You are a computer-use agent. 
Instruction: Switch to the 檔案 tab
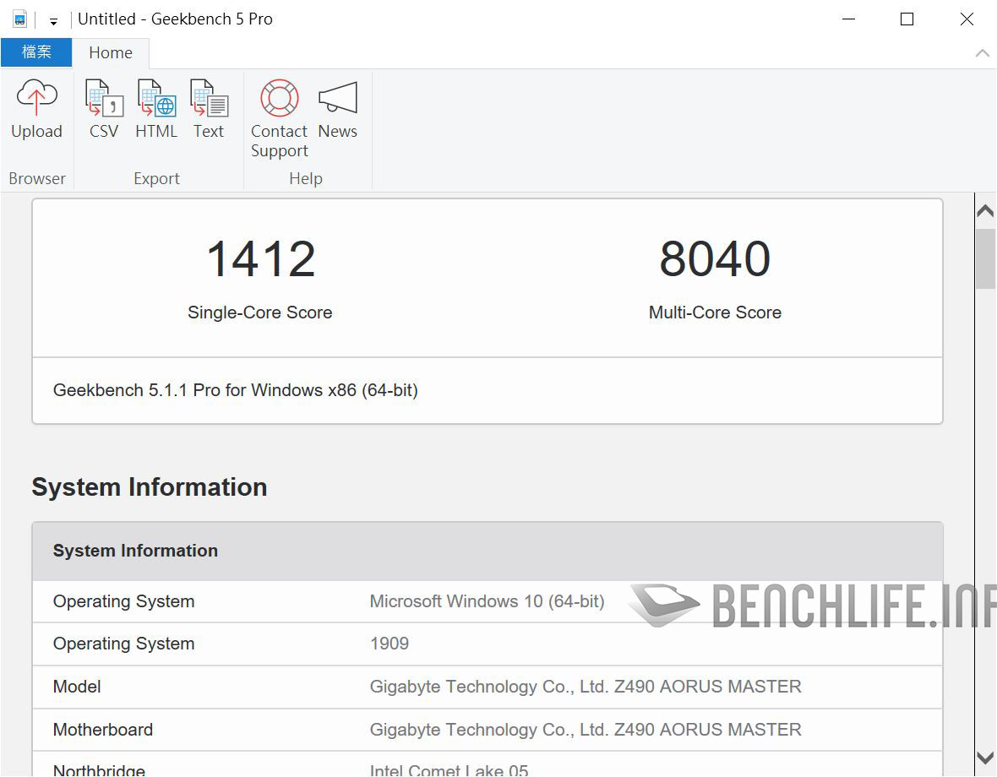[36, 52]
